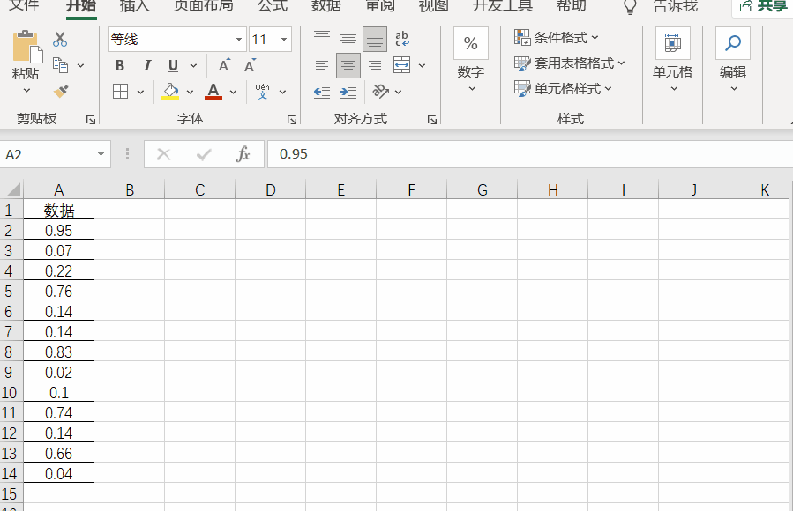The height and width of the screenshot is (511, 793).
Task: Switch to the 公式 Formulas tab
Action: click(x=273, y=5)
